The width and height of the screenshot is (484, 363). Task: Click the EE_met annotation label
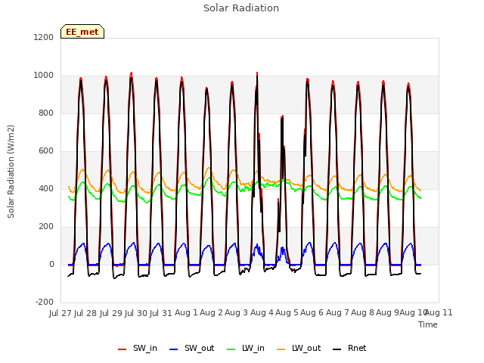point(82,32)
